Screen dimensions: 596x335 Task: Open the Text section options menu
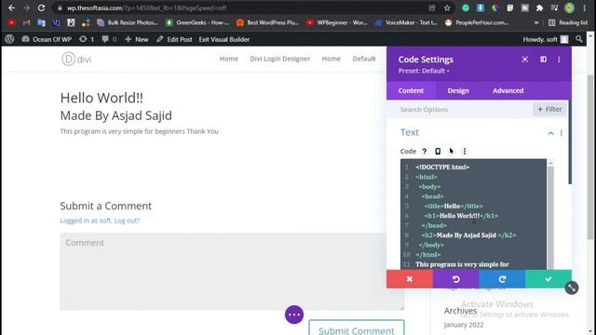562,133
